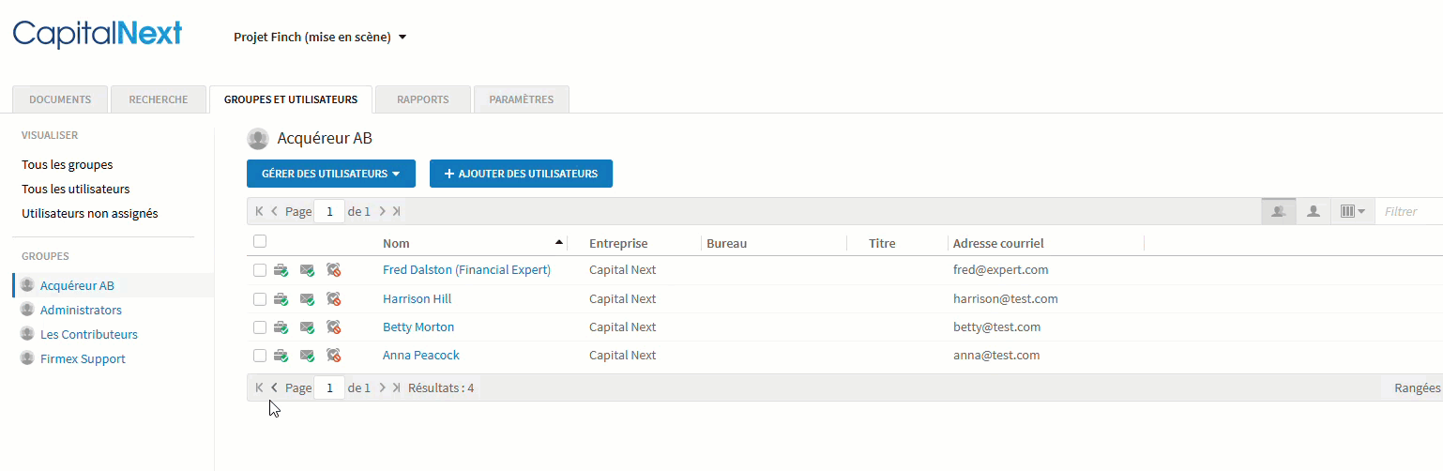Screen dimensions: 1443x471
Task: Click the envelope status icon for Harrison Hill
Action: click(x=307, y=299)
